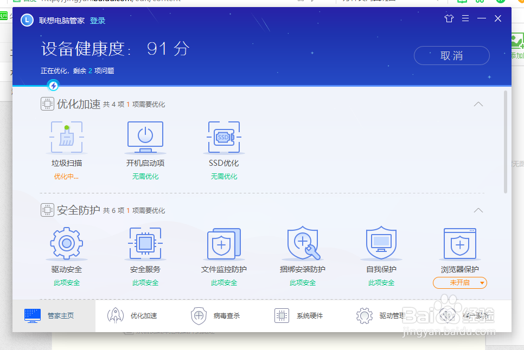This screenshot has height=350, width=524.
Task: Click the 正在优化,剩余 2 项问题 text
Action: 78,71
